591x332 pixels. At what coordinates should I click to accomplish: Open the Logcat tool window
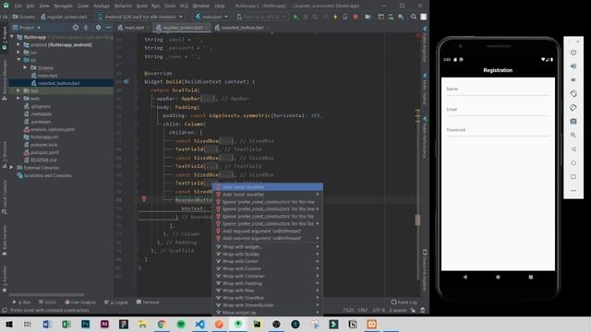pyautogui.click(x=116, y=302)
